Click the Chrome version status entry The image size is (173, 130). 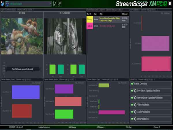click(157, 127)
